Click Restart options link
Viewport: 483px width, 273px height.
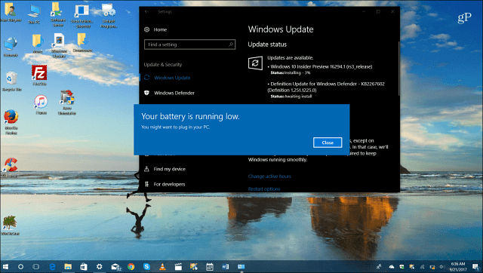coord(264,189)
